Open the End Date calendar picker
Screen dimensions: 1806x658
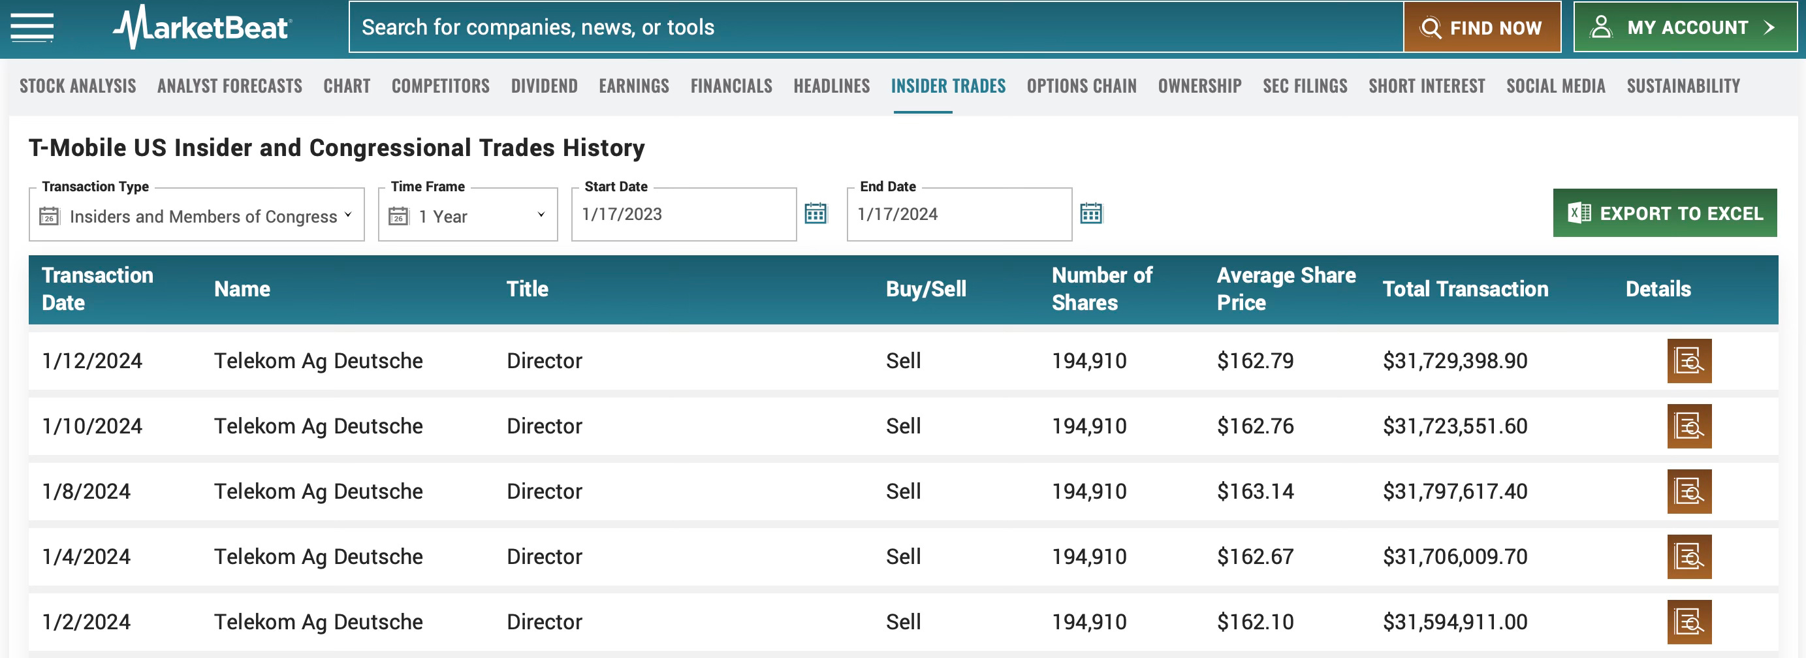click(x=1091, y=213)
